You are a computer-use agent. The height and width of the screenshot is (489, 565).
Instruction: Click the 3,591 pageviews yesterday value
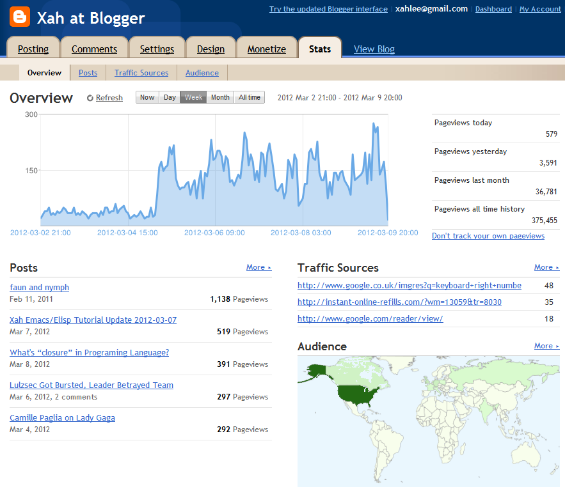click(548, 163)
